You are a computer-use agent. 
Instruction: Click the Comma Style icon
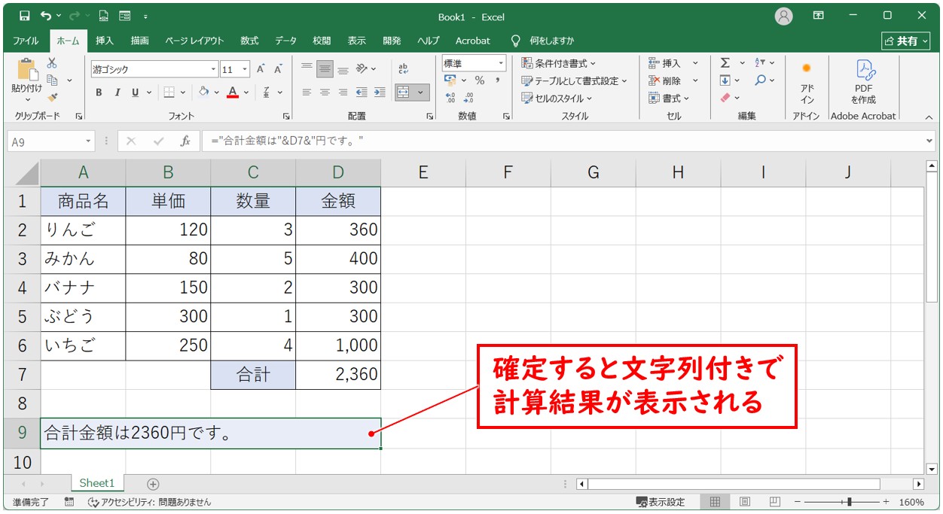pos(497,81)
